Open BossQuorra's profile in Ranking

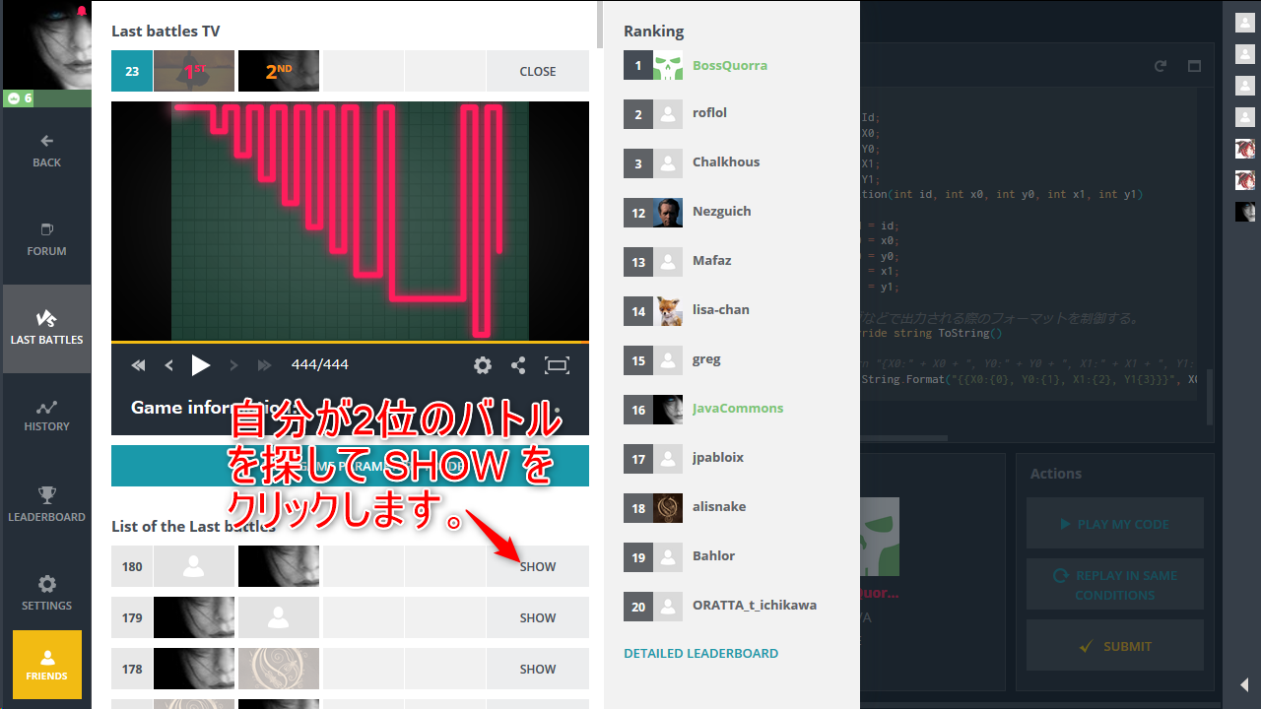(x=730, y=65)
